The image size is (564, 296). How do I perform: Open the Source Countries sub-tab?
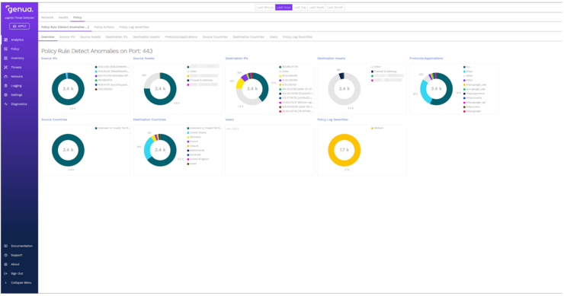[215, 37]
